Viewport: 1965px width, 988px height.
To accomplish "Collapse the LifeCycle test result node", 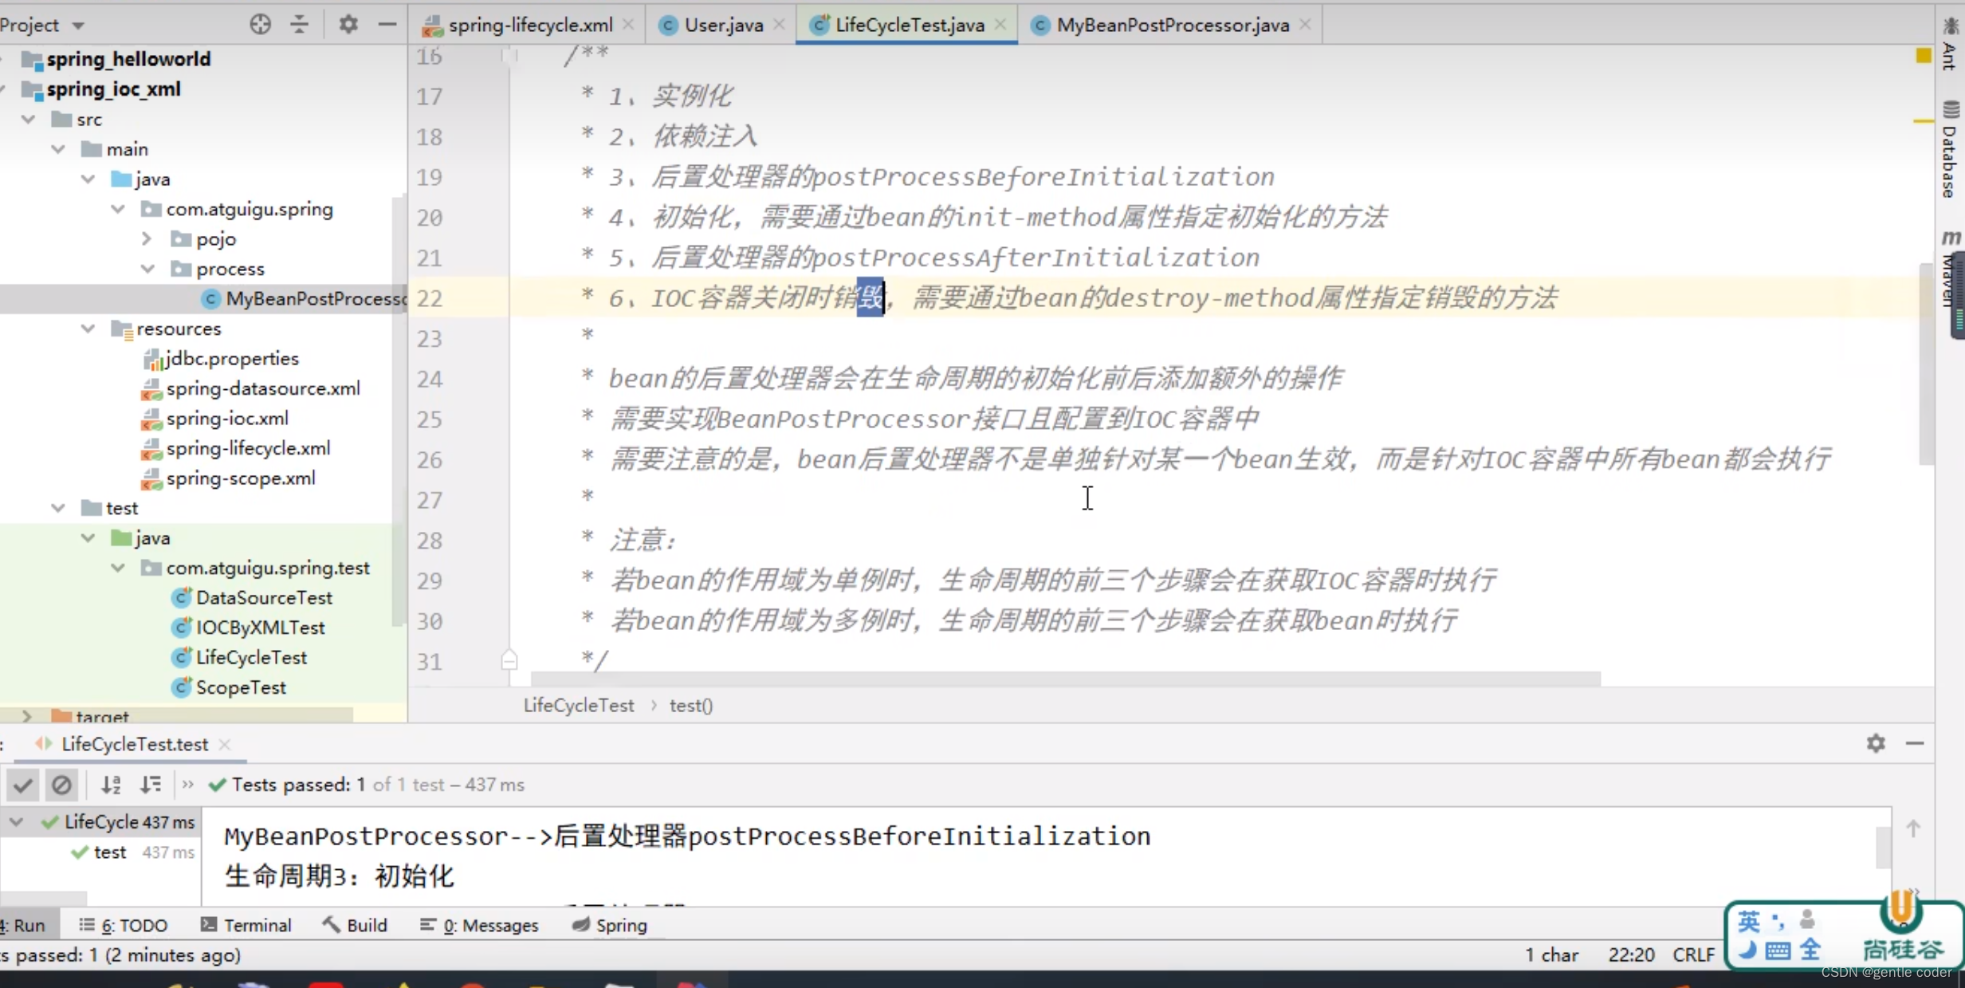I will 17,821.
